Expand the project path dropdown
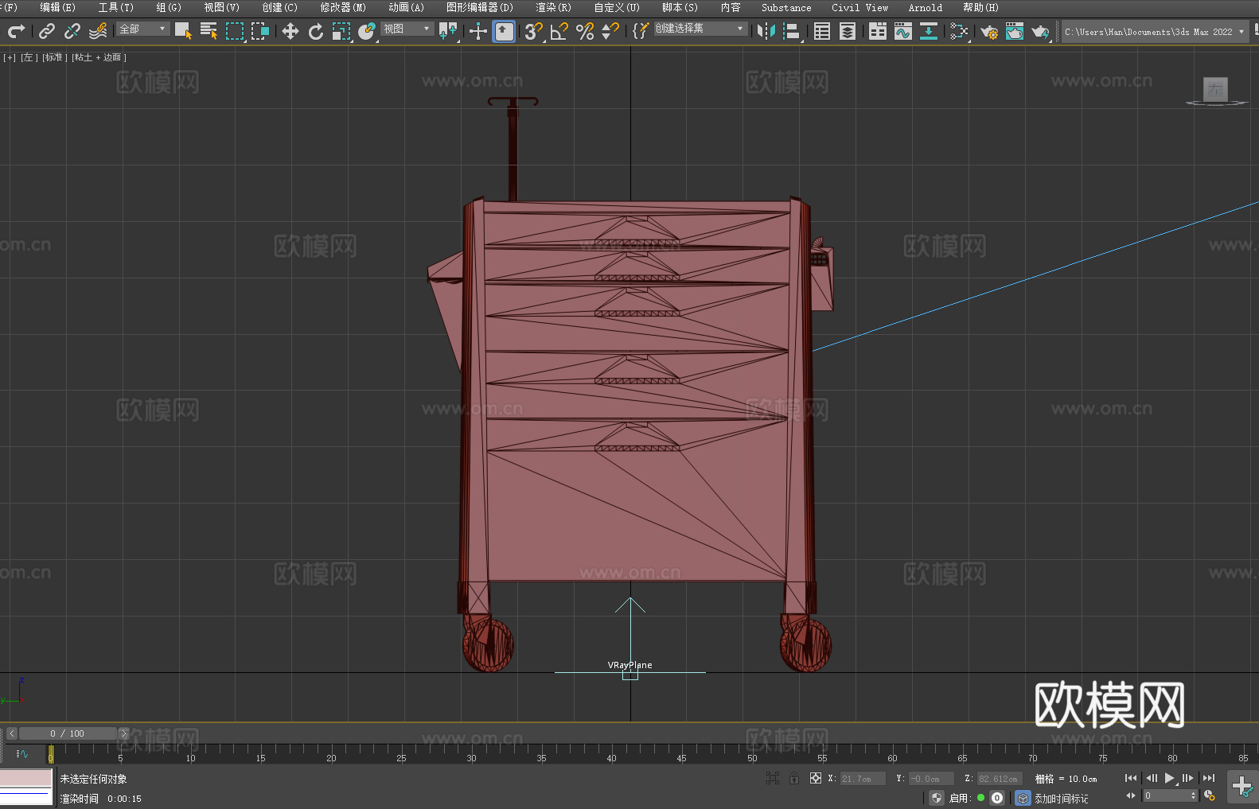1259x809 pixels. (1241, 32)
